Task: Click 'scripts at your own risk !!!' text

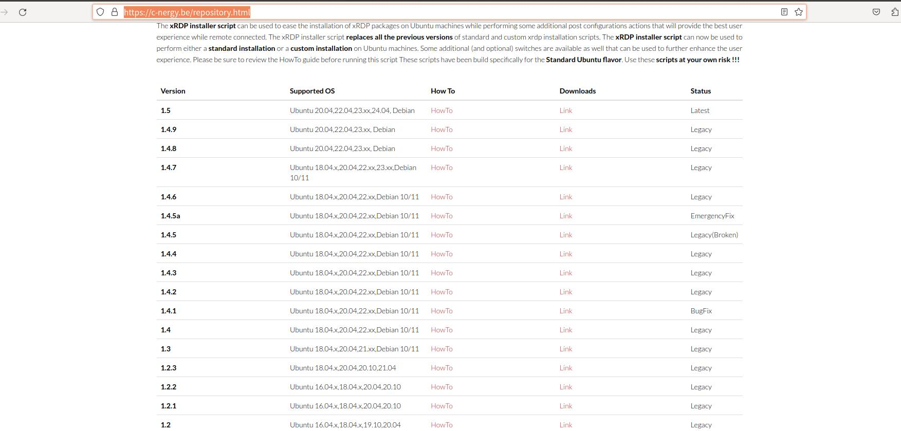Action: coord(697,60)
